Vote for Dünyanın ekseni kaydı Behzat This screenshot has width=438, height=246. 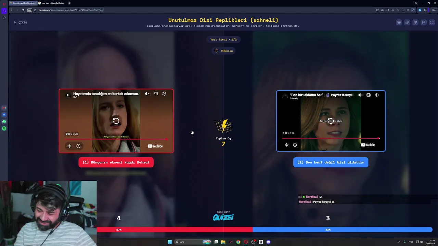coord(116,162)
